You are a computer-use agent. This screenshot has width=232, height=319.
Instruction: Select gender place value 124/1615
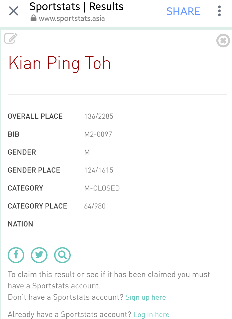[x=99, y=170]
